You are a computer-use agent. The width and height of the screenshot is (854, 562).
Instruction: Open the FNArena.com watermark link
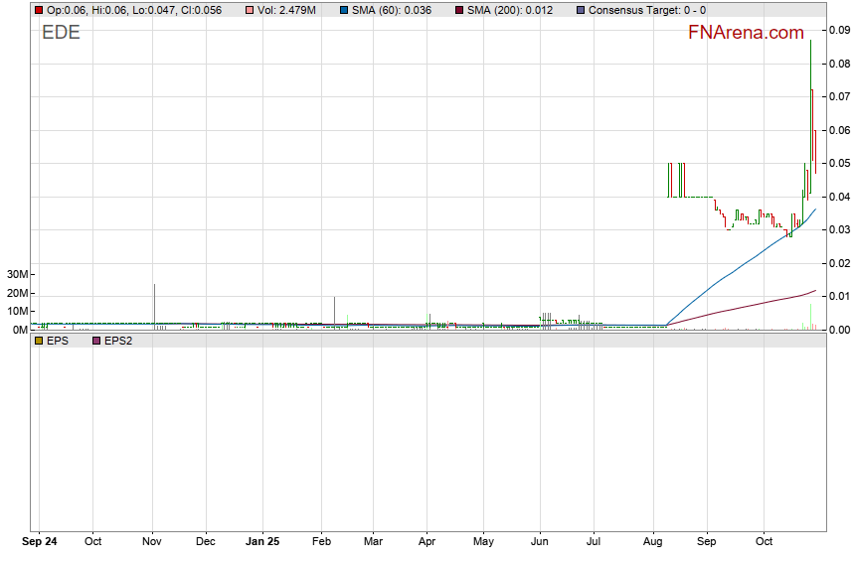coord(746,33)
